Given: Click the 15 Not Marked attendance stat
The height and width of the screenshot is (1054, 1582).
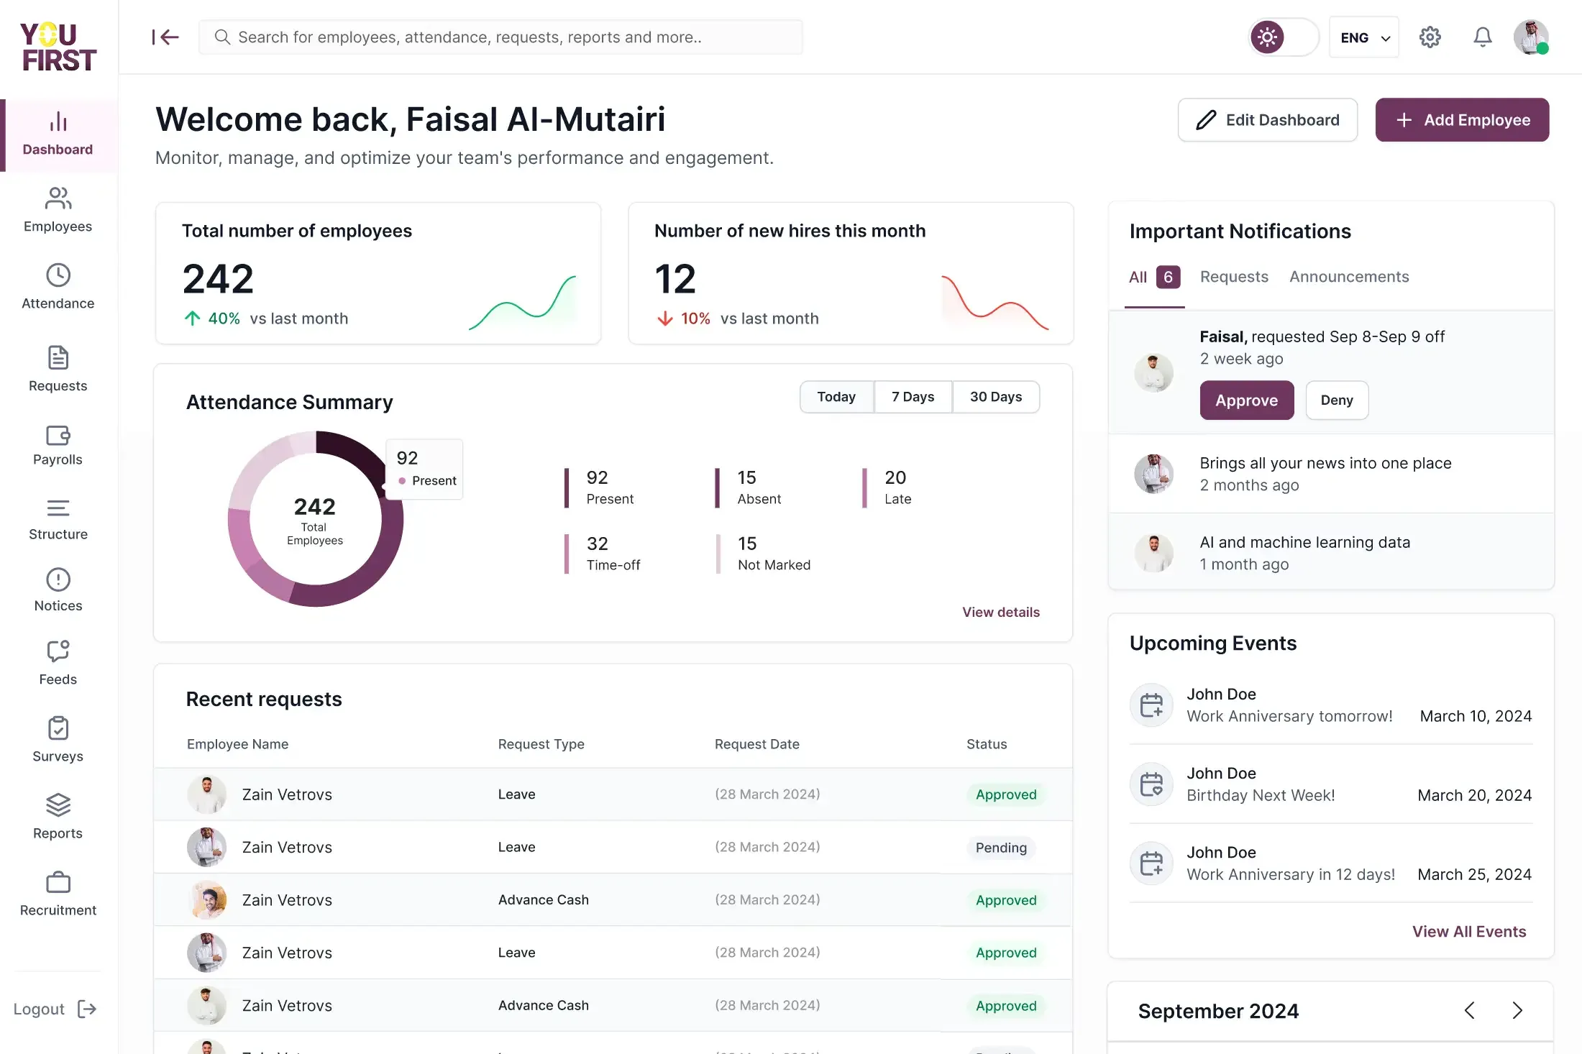Looking at the screenshot, I should [764, 554].
